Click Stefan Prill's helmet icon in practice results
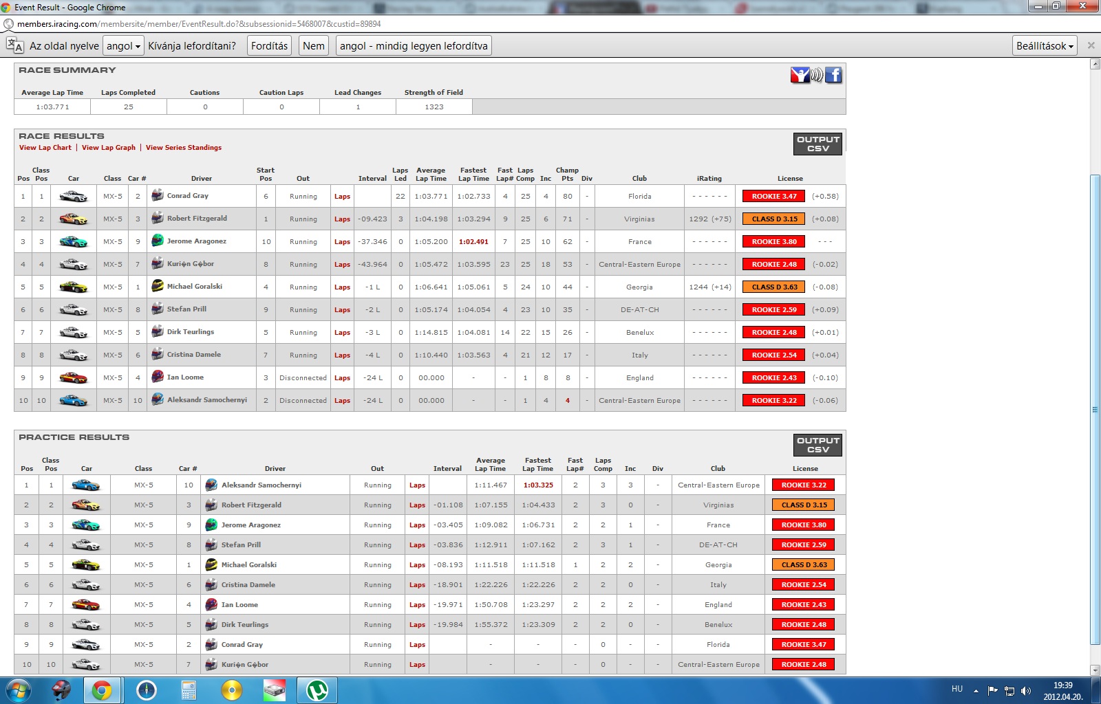The width and height of the screenshot is (1101, 704). click(212, 544)
